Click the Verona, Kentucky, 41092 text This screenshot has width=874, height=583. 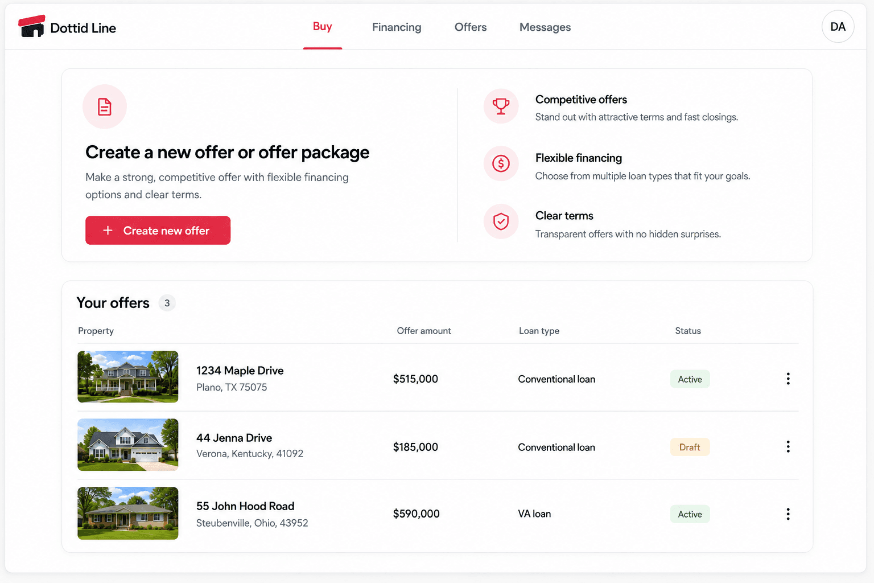[x=250, y=454]
